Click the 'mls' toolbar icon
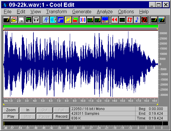171x131 pixels. click(x=90, y=20)
